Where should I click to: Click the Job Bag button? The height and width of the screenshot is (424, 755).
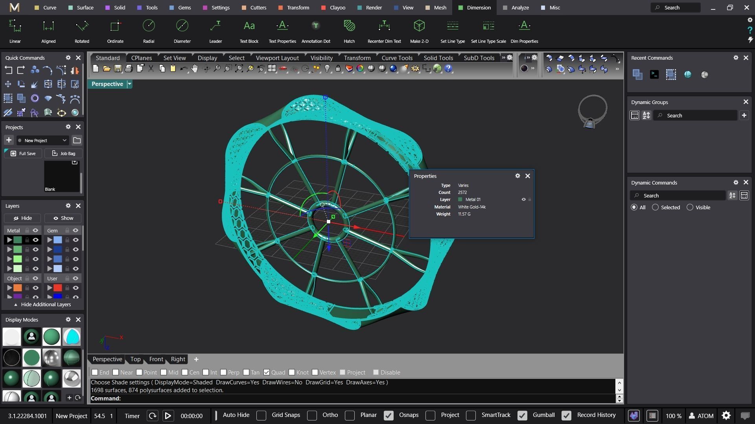63,154
